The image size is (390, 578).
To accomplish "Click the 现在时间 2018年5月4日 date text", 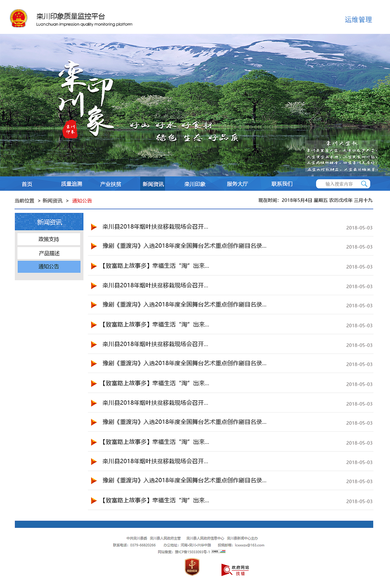I will pyautogui.click(x=315, y=200).
